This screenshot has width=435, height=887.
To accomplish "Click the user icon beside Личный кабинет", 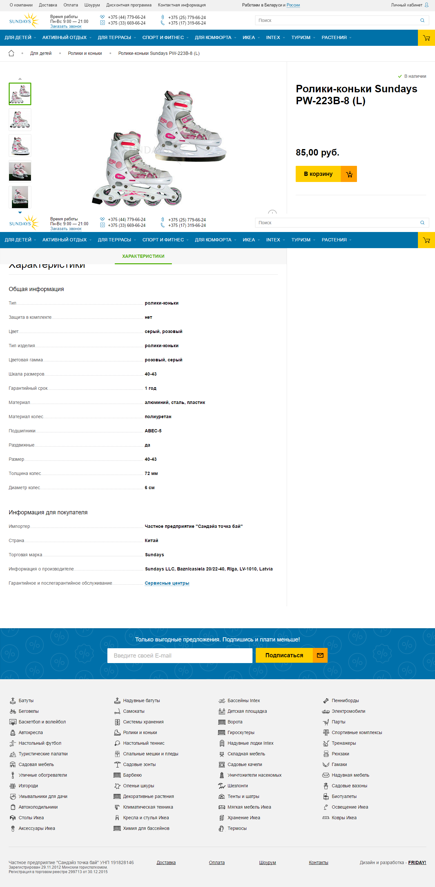I will pos(426,5).
